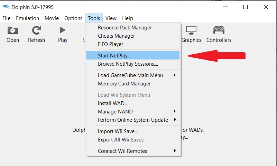Launch the FIFO Player

[x=110, y=44]
